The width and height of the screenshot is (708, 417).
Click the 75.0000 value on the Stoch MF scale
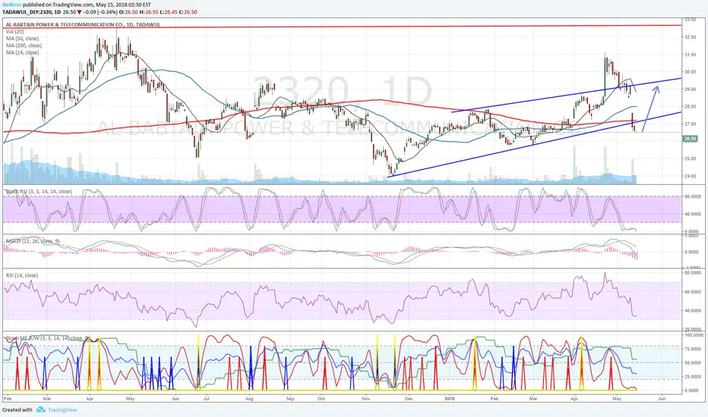692,350
